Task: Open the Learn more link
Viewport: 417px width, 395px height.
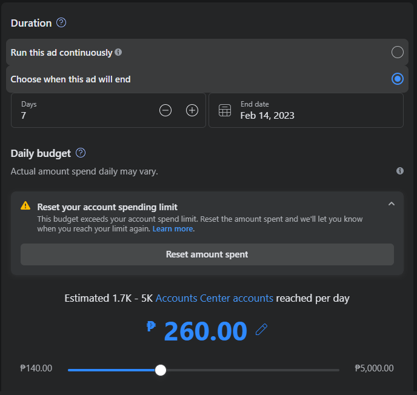Action: (x=173, y=229)
